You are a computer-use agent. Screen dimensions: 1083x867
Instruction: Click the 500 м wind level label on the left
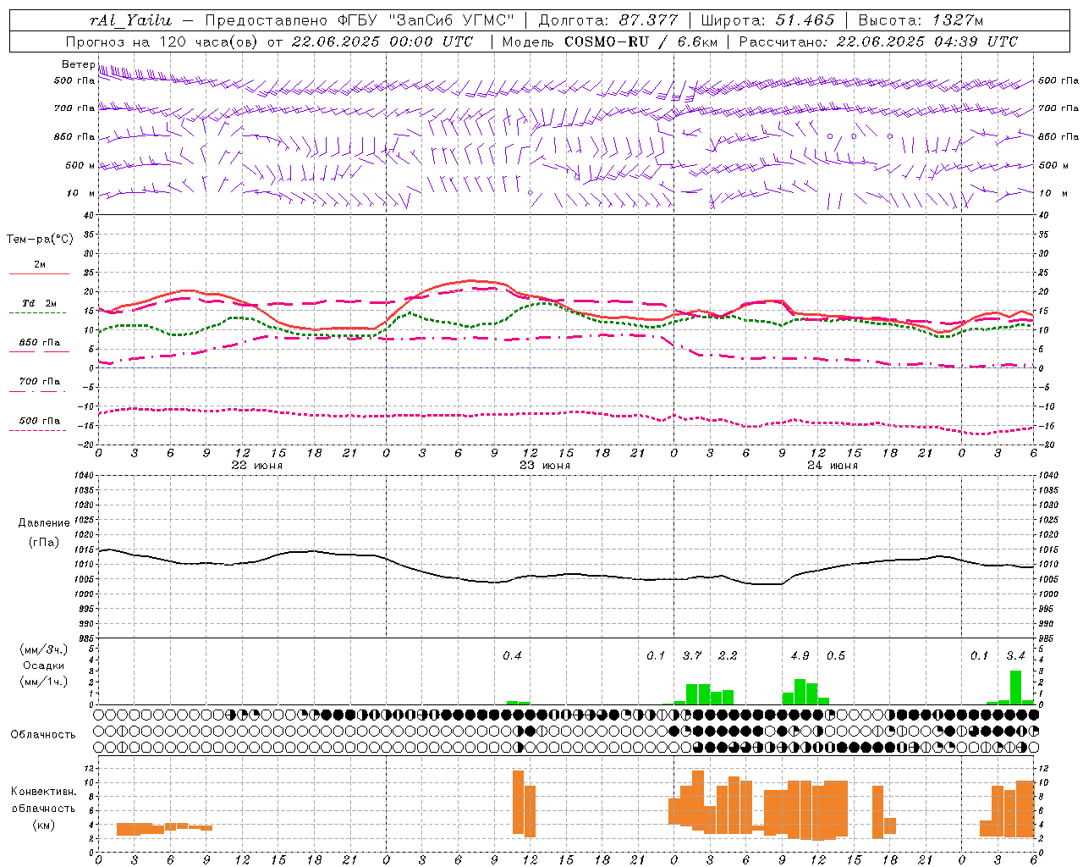80,165
